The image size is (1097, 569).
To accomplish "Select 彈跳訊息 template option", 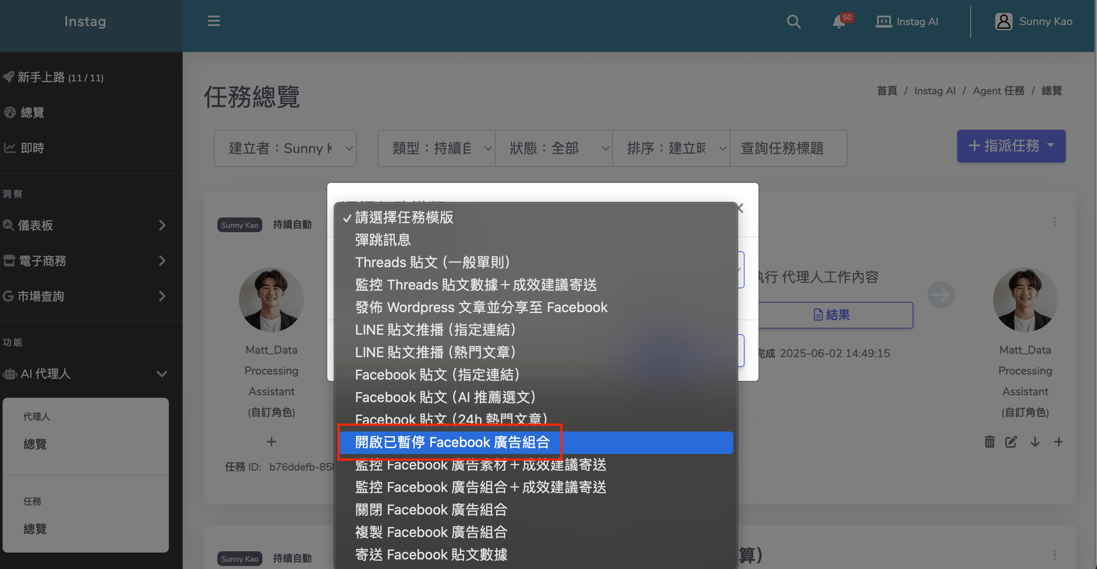I will (383, 240).
